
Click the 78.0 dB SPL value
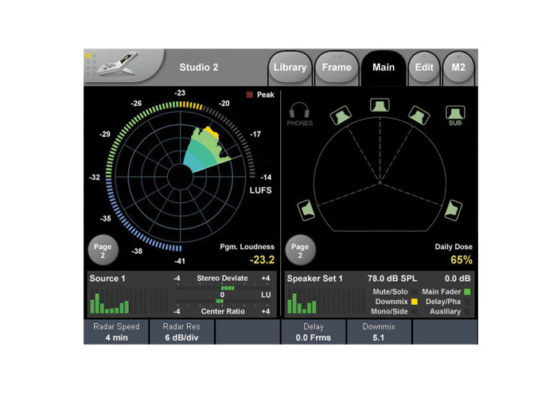click(x=392, y=279)
